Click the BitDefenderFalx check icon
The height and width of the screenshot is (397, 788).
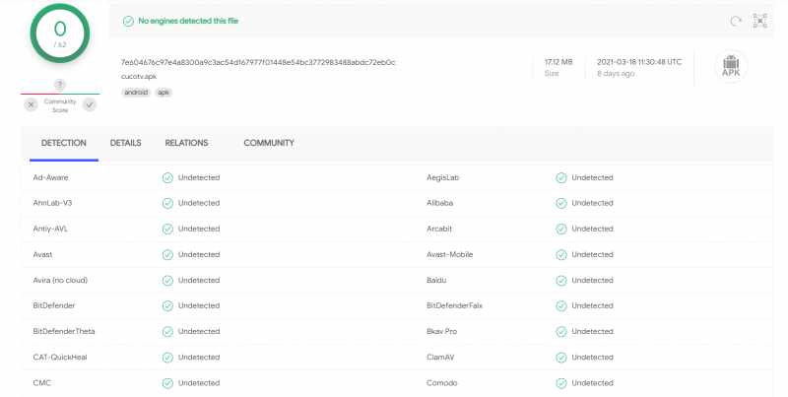pos(560,305)
